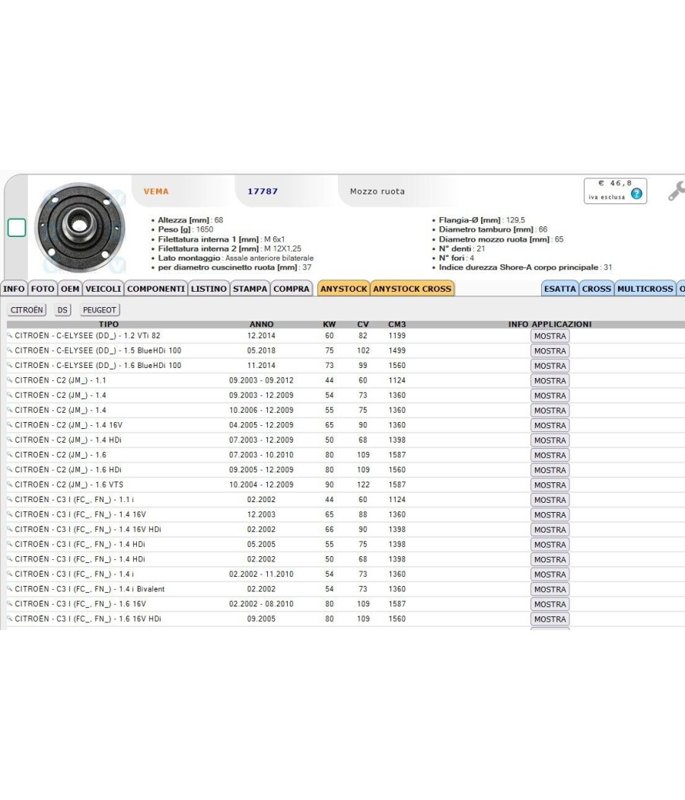
Task: Switch to the ESATTA tab
Action: 559,289
